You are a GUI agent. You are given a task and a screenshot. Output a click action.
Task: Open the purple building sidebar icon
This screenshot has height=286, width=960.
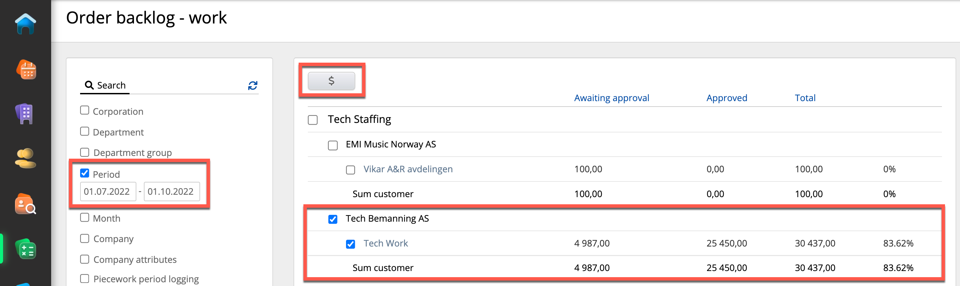pyautogui.click(x=25, y=114)
